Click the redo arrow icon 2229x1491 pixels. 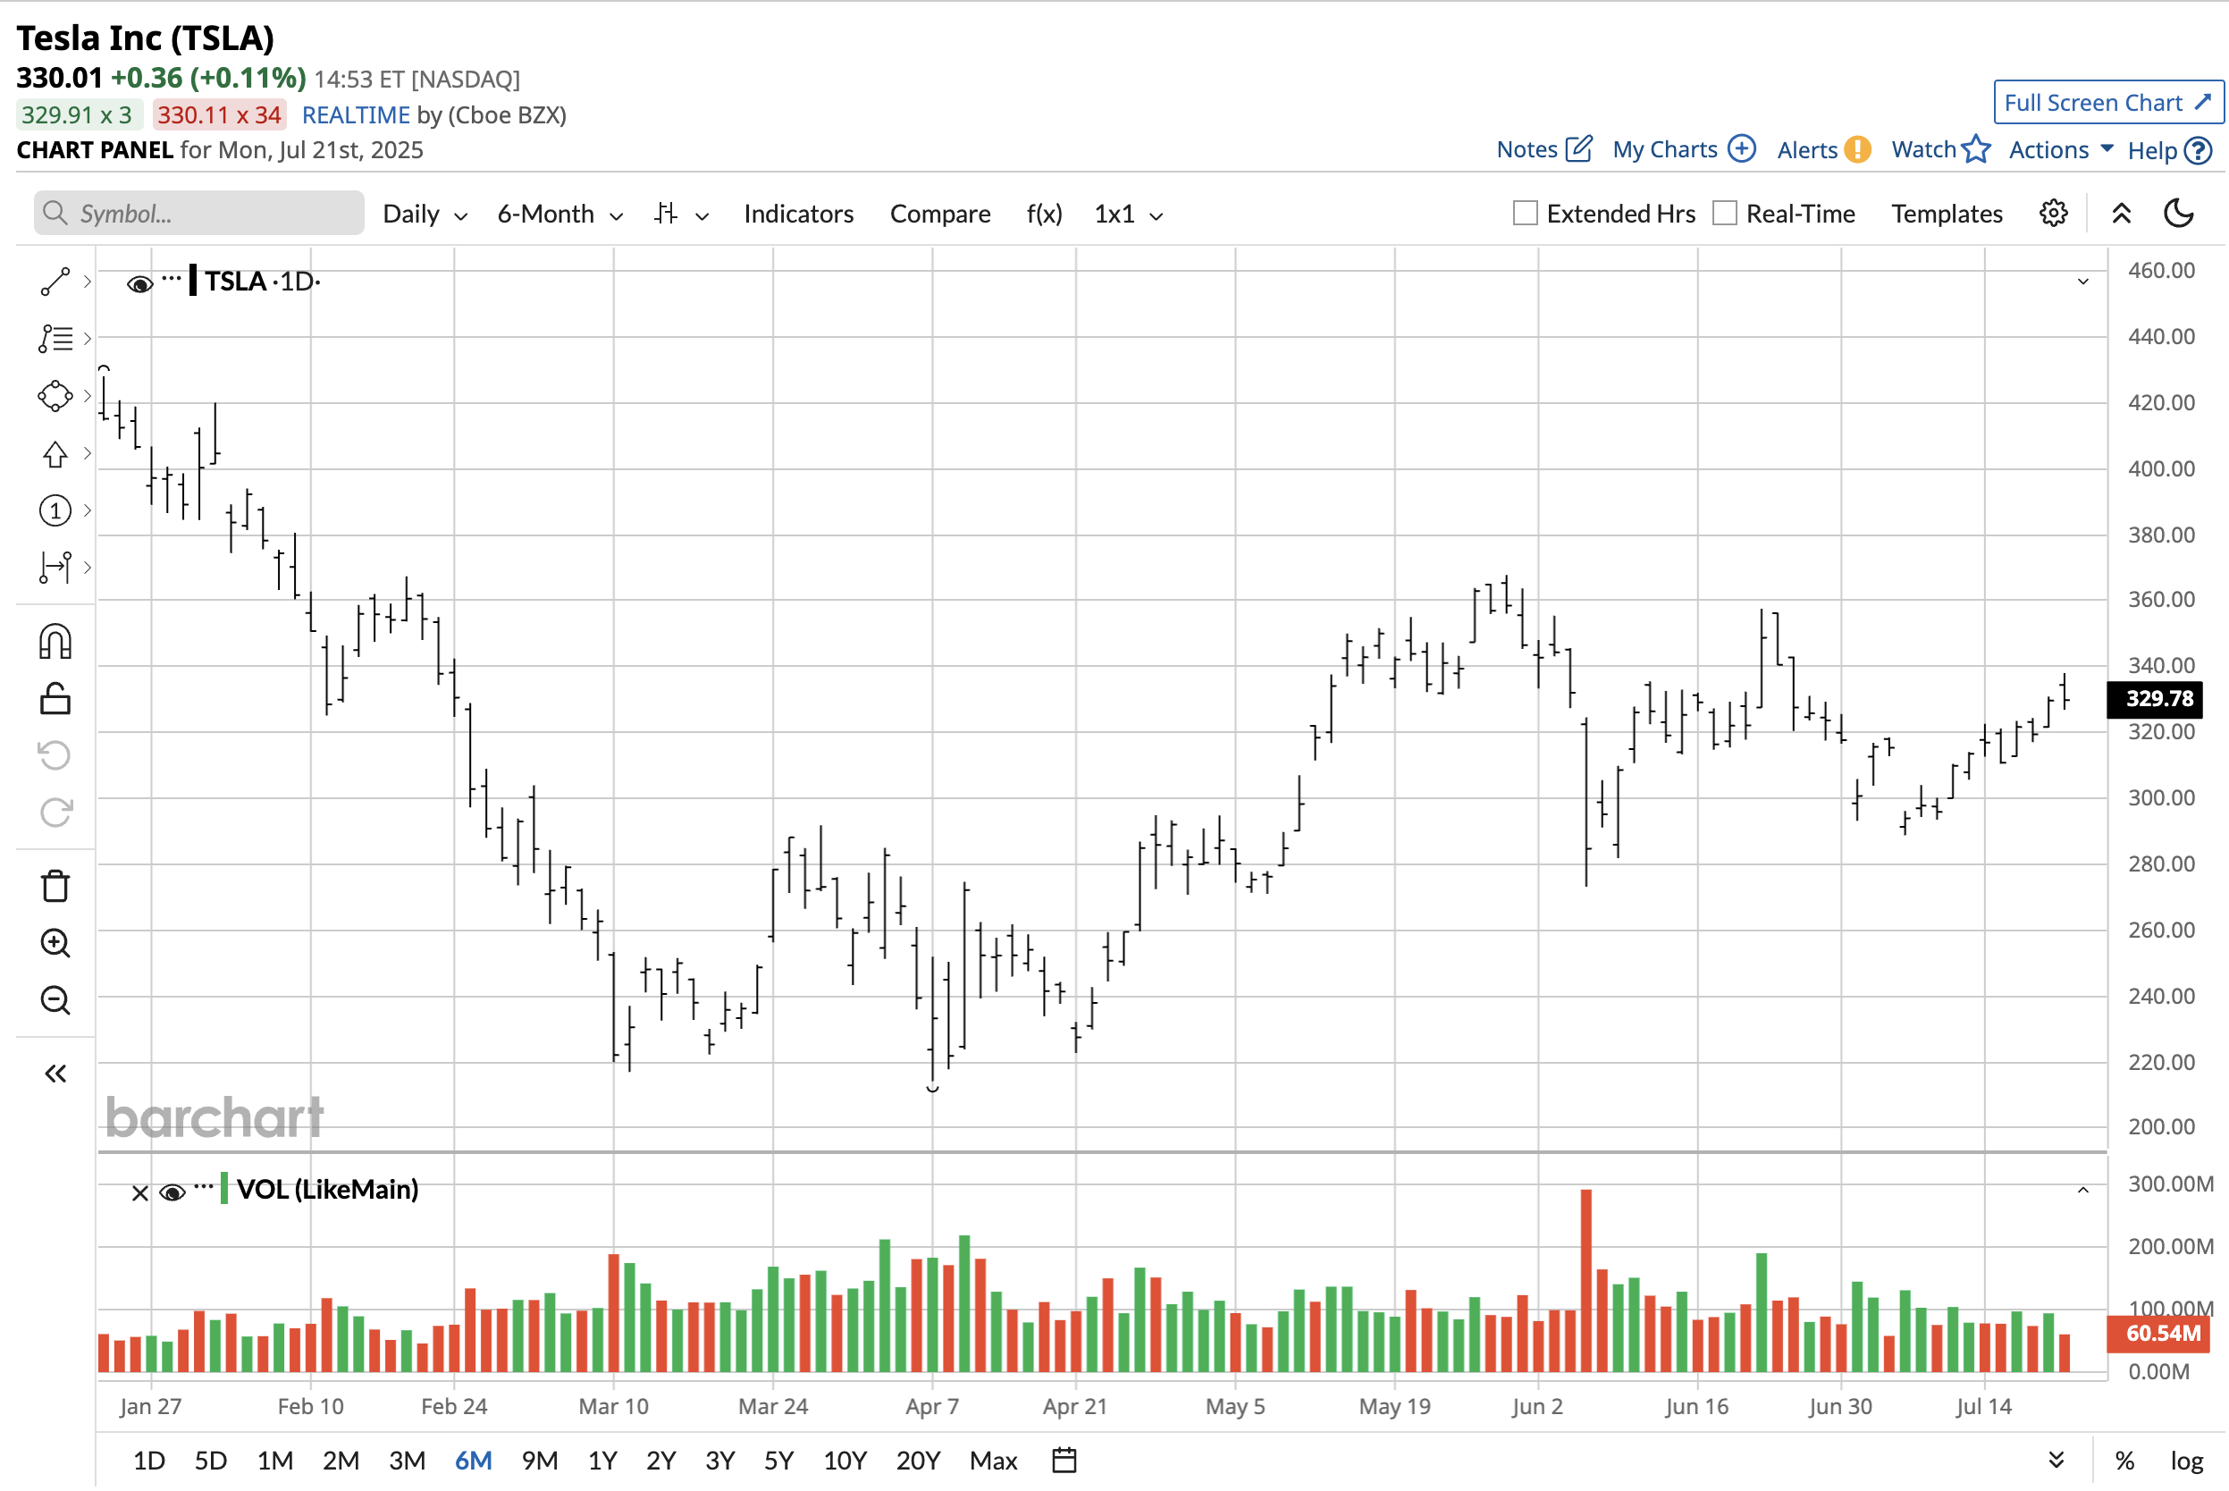click(x=55, y=812)
